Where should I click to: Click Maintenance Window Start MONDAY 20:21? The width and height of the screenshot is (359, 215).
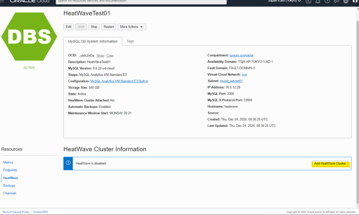point(120,113)
